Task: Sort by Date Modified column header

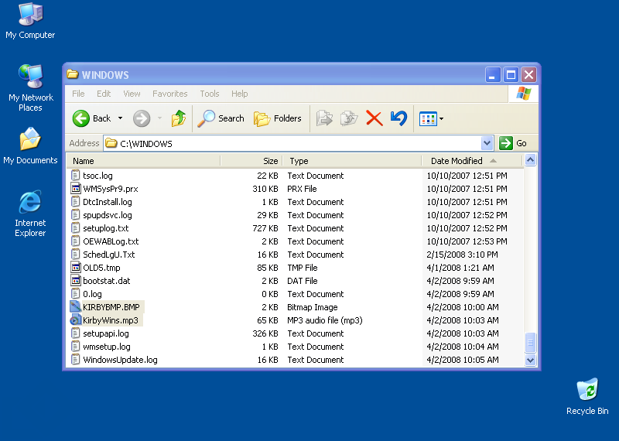Action: click(472, 161)
